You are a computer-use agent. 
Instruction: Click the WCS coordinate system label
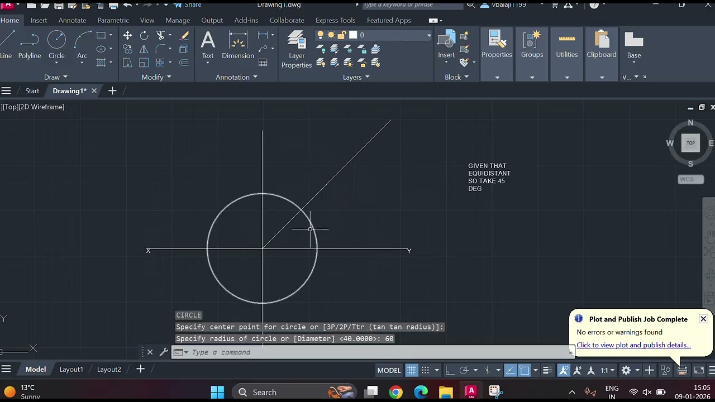point(691,179)
